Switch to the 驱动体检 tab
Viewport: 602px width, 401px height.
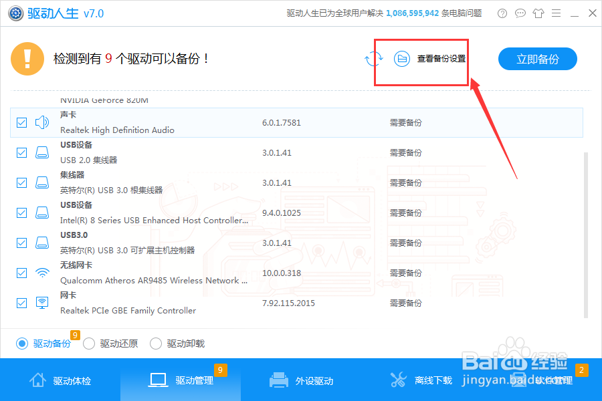tap(60, 380)
